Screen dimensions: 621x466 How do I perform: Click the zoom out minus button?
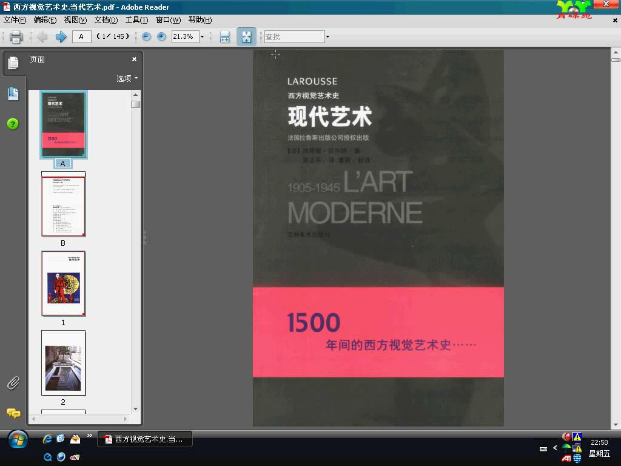pyautogui.click(x=146, y=37)
